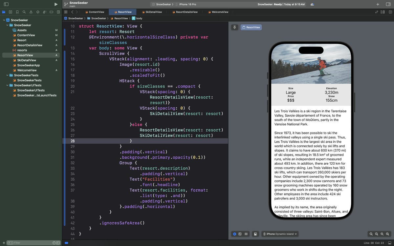Open the iPhone Dynamic Island device dropdown
394x246 pixels.
pyautogui.click(x=280, y=234)
